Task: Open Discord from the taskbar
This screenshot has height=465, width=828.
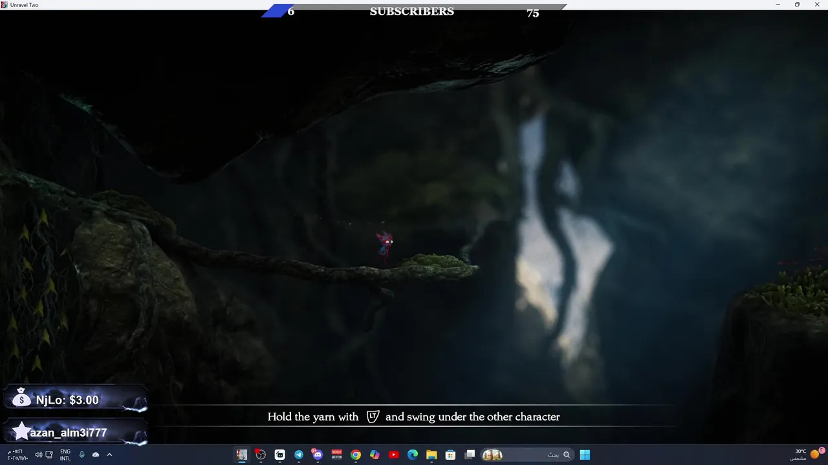Action: [x=318, y=455]
